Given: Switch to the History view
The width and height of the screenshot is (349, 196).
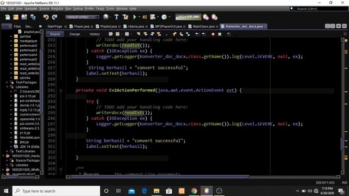Looking at the screenshot, I should (94, 34).
